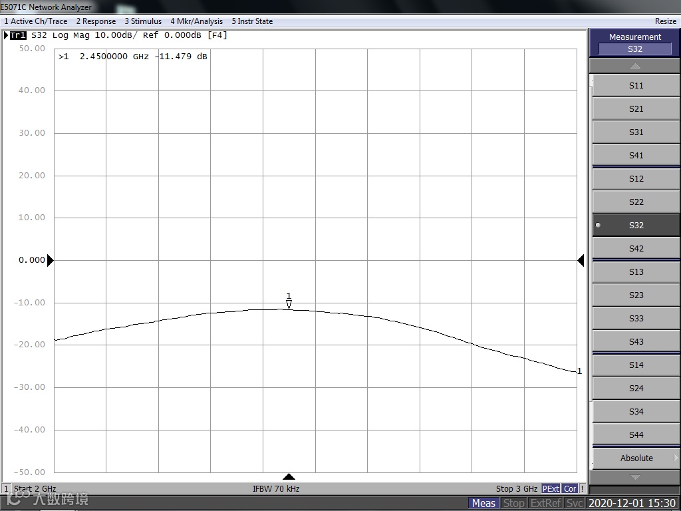Click the S32 Log Mag 10.00dB/ trace header text

tap(84, 35)
